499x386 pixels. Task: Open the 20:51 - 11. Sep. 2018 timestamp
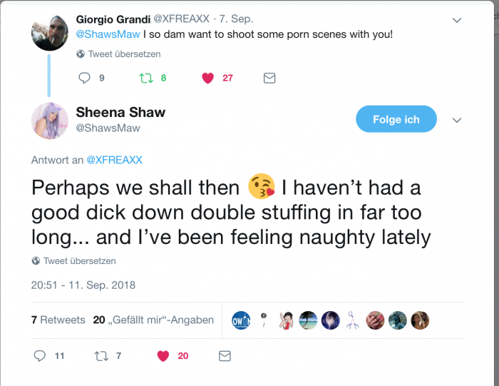(x=83, y=285)
